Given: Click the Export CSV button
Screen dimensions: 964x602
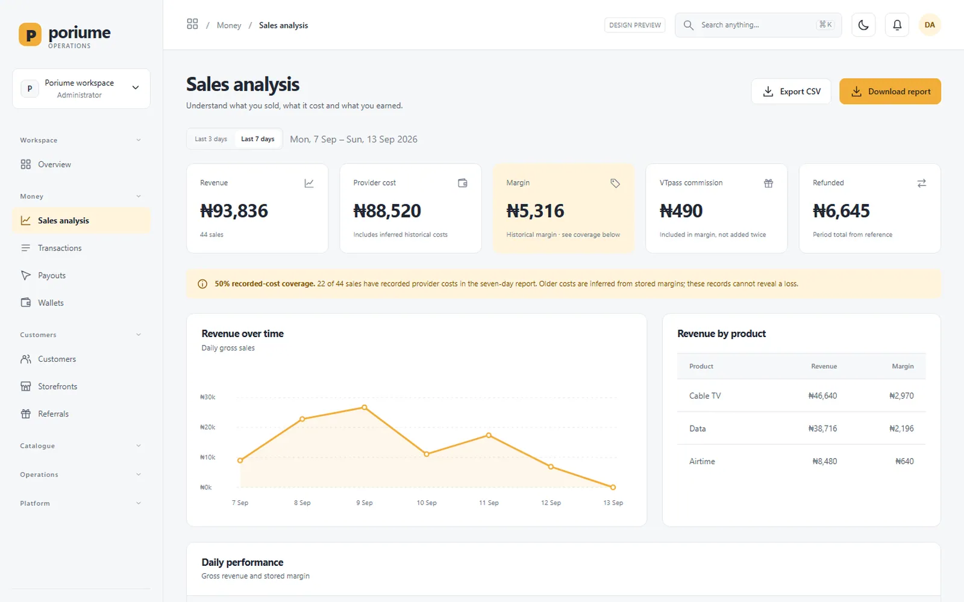Looking at the screenshot, I should (791, 92).
